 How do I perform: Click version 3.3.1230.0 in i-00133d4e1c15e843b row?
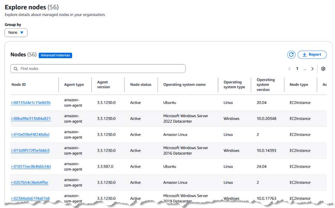point(106,103)
